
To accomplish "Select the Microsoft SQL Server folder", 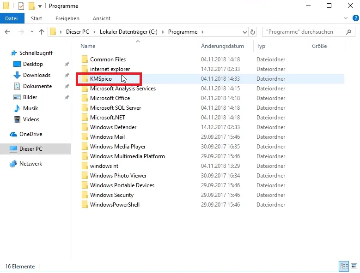I will 115,108.
